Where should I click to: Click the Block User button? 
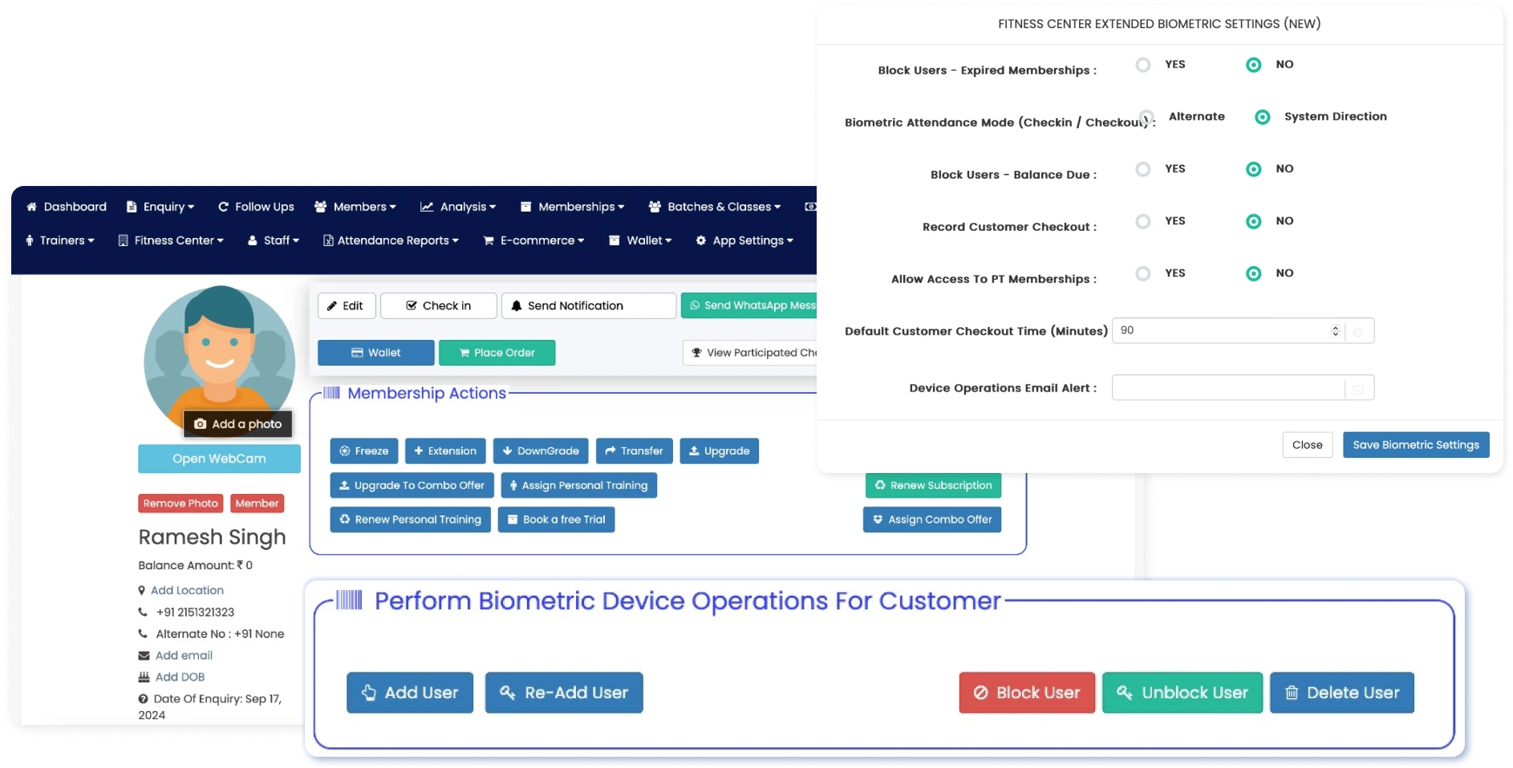(x=1026, y=693)
